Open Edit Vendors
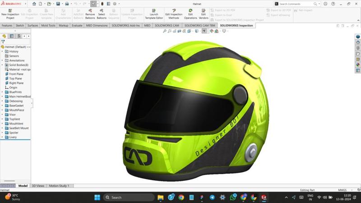 pos(204,14)
